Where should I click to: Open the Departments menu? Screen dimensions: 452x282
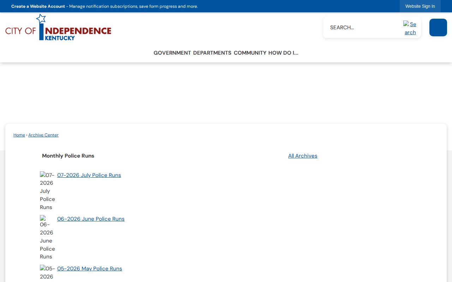pos(212,53)
